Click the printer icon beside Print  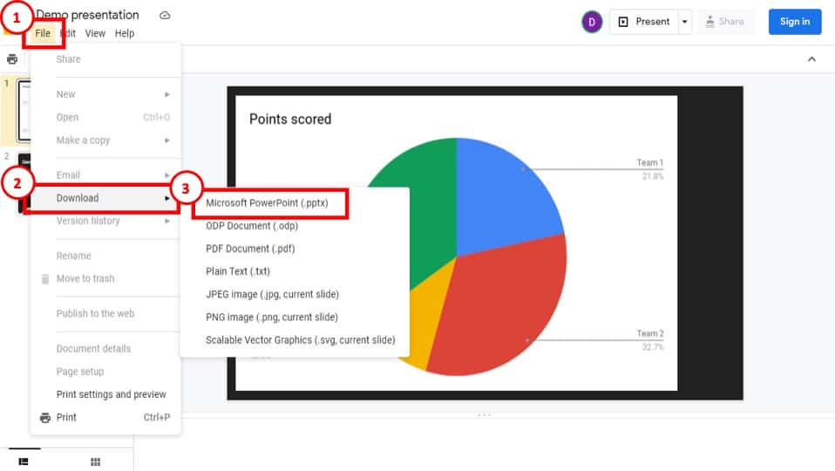pyautogui.click(x=45, y=418)
